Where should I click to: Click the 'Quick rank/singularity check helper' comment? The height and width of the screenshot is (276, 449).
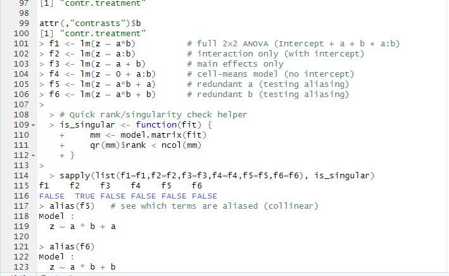click(x=151, y=114)
